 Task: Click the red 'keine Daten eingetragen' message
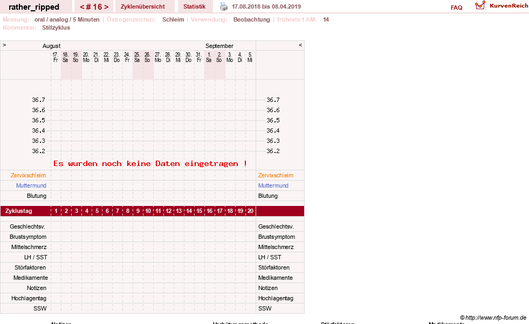(150, 163)
